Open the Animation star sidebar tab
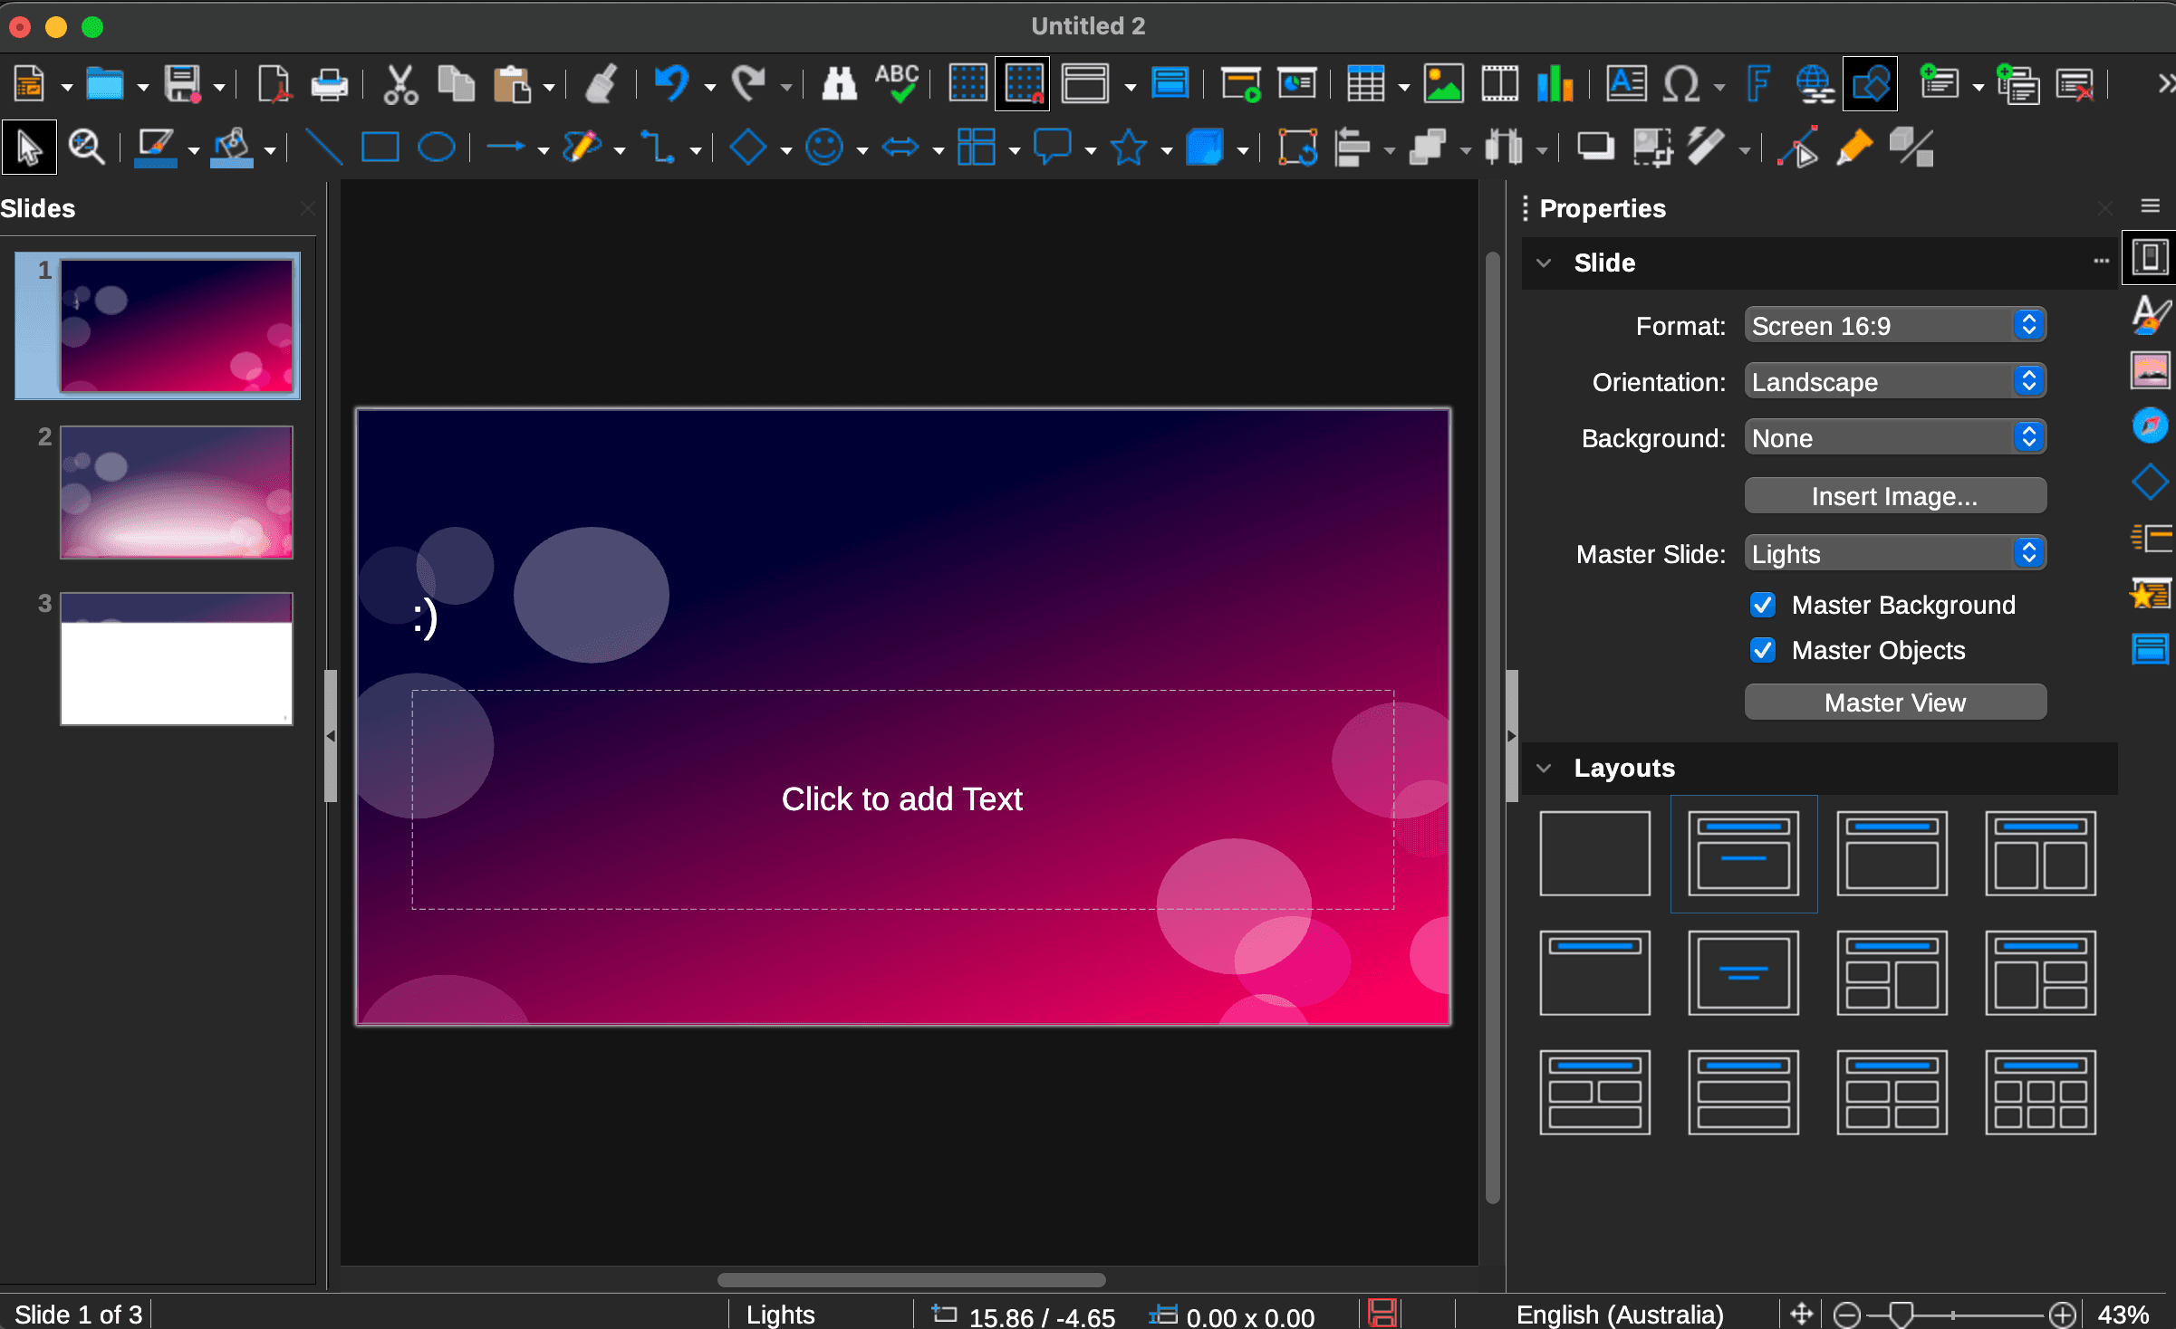Image resolution: width=2176 pixels, height=1329 pixels. tap(2150, 594)
